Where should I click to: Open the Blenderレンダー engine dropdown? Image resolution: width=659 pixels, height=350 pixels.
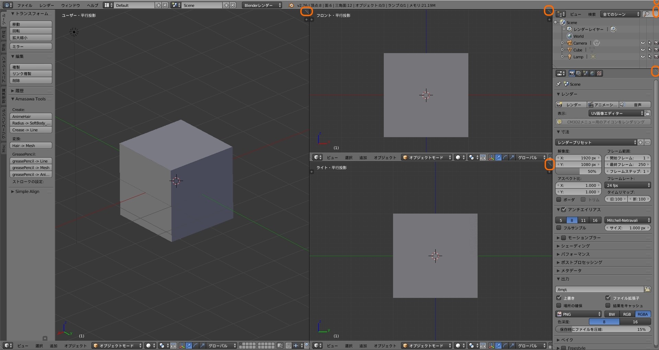click(262, 5)
